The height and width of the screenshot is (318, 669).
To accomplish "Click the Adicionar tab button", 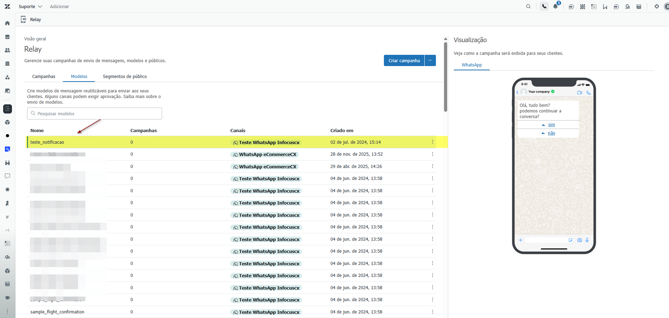I will 59,6.
